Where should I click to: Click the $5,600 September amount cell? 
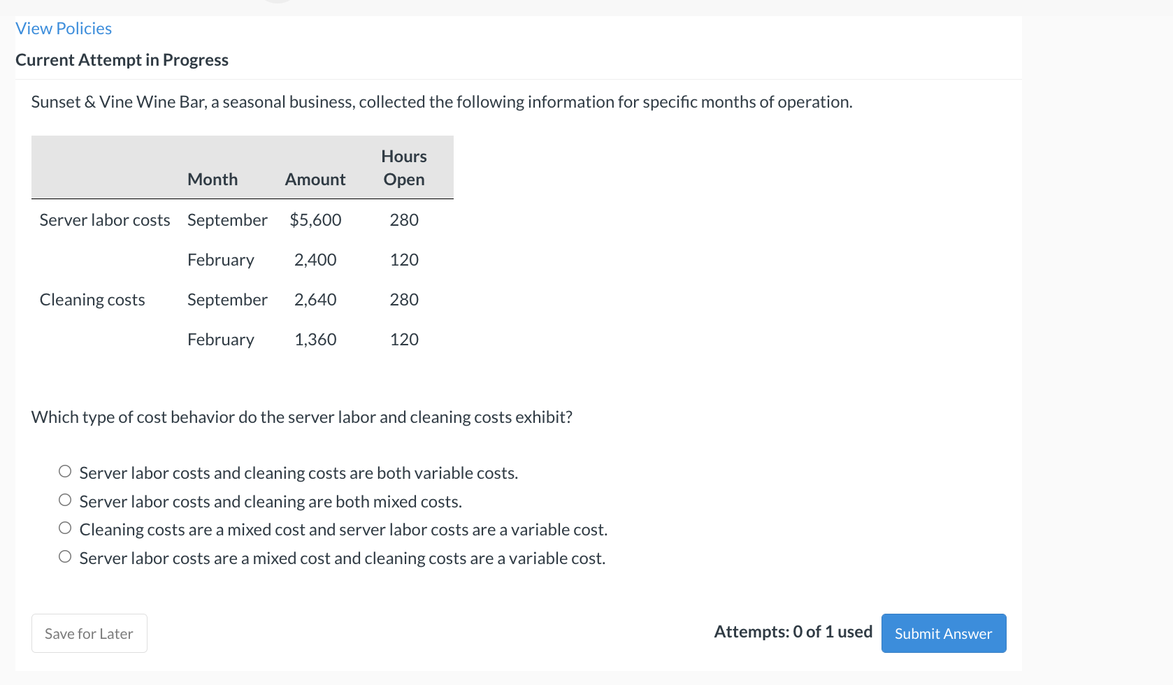pos(315,219)
